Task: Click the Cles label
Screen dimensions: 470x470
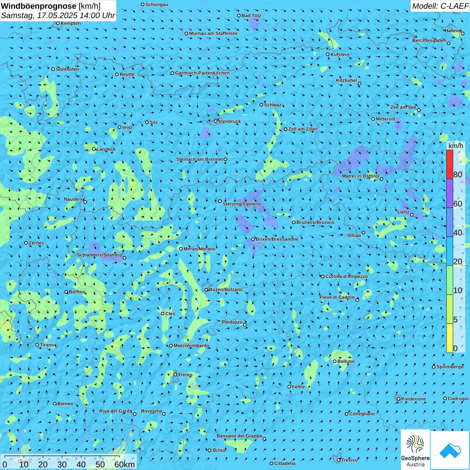Action: pyautogui.click(x=170, y=314)
